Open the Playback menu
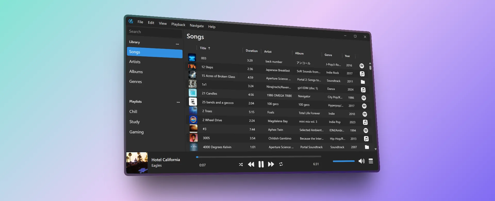495x201 pixels. tap(178, 24)
